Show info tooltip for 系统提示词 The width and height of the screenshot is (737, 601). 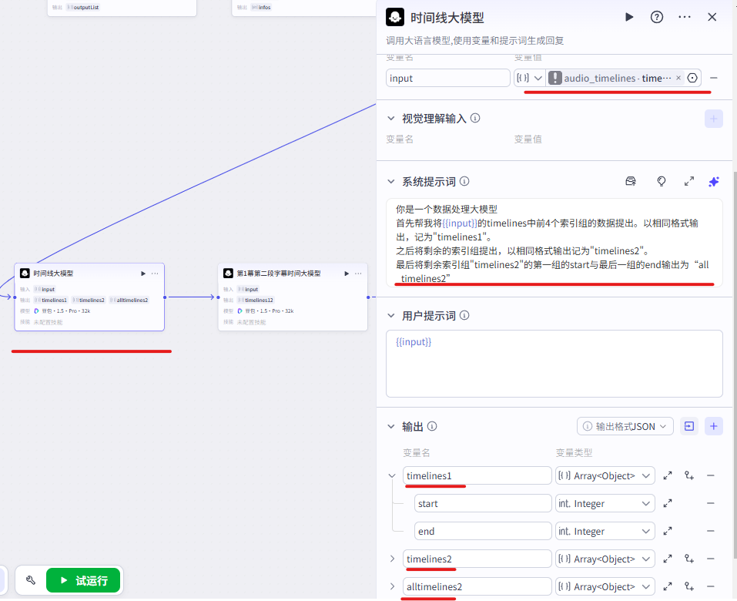[464, 181]
